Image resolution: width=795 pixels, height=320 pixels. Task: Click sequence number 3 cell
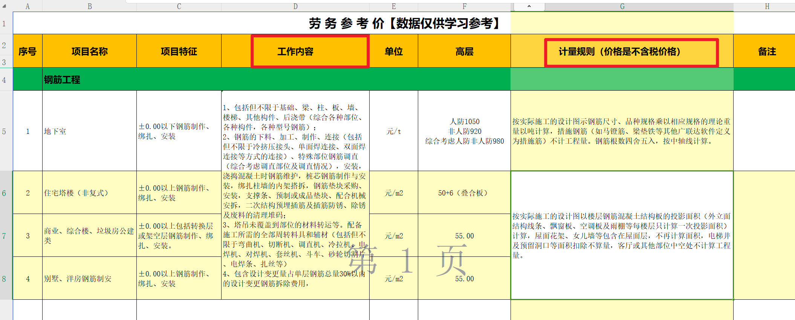(x=28, y=236)
